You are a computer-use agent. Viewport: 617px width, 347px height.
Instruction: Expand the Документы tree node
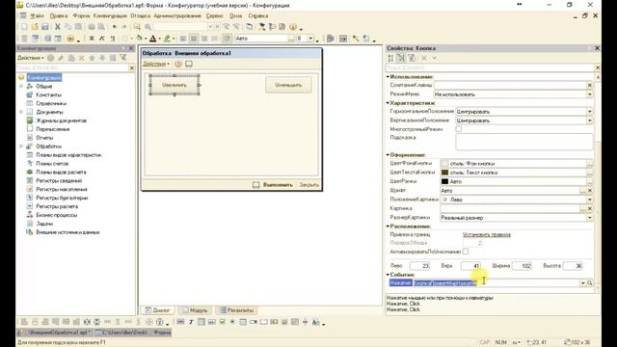(21, 112)
